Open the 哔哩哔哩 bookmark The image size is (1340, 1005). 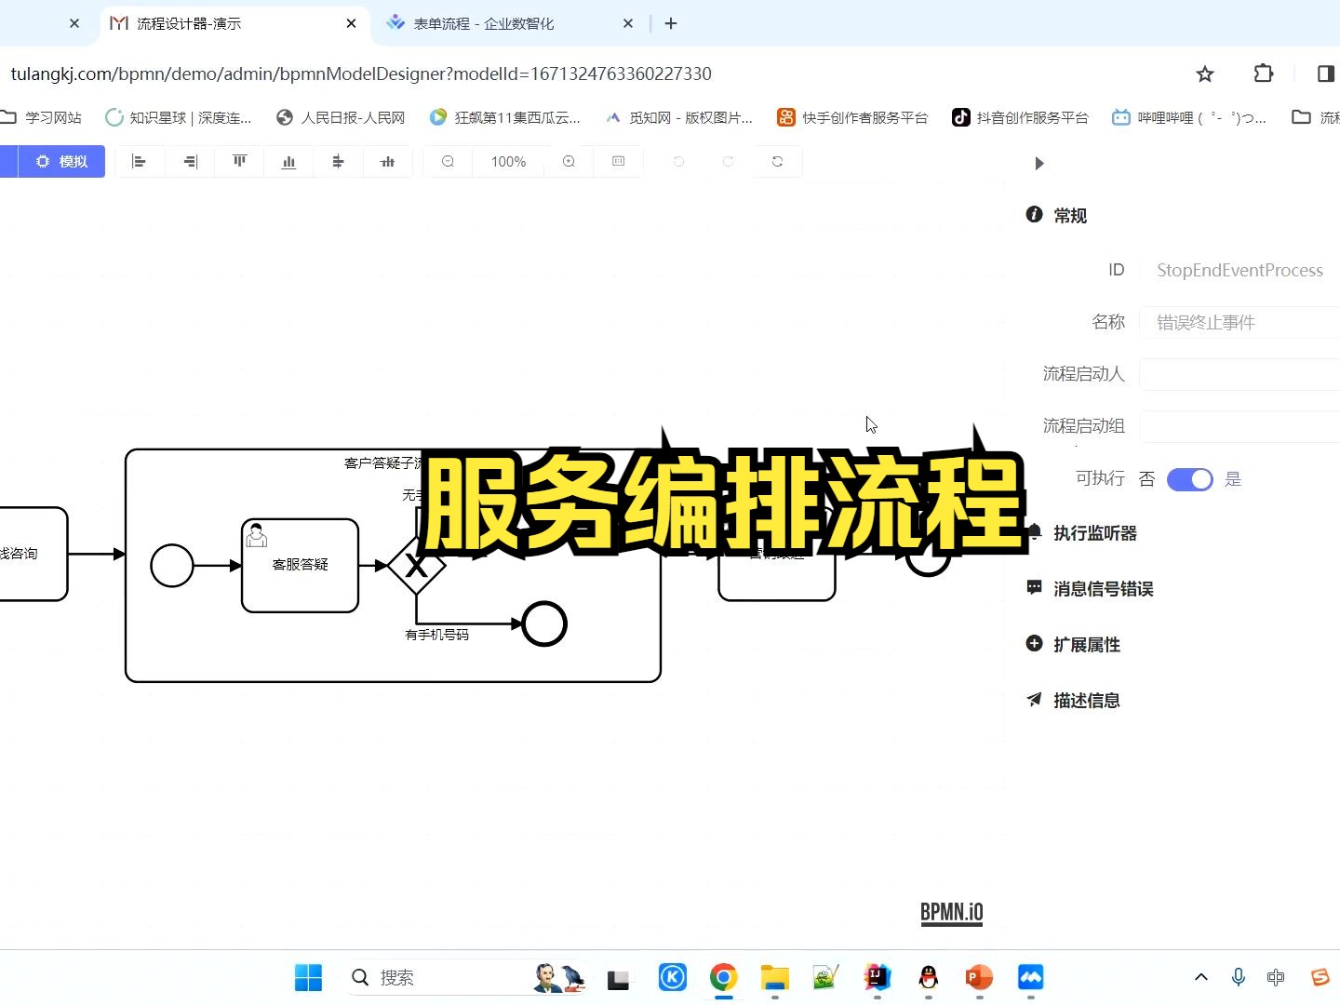[1190, 117]
